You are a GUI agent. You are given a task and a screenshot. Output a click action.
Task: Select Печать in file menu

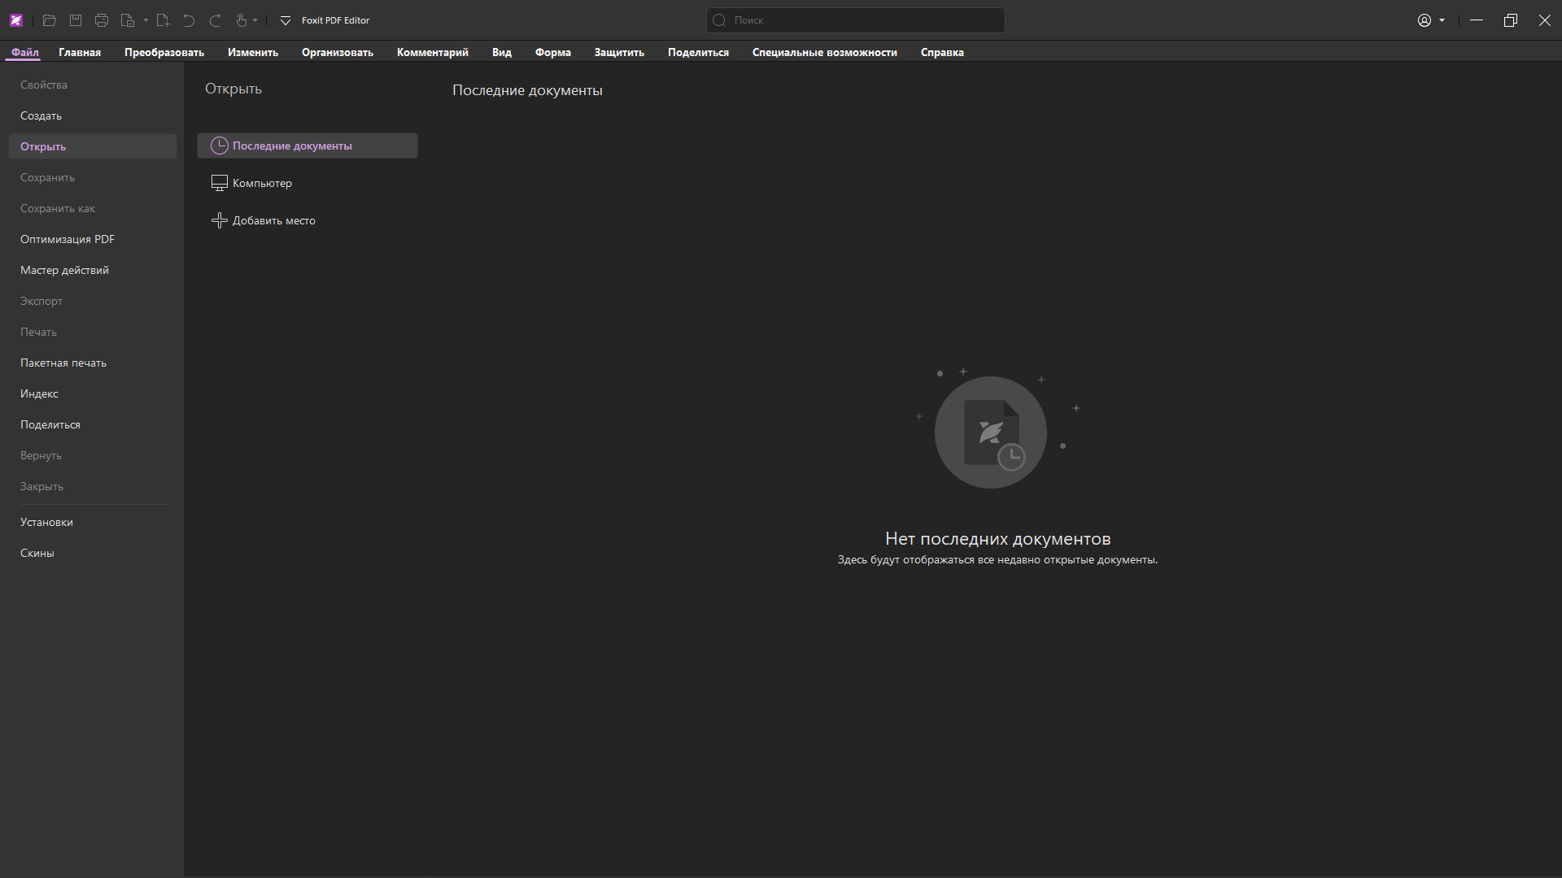click(93, 332)
